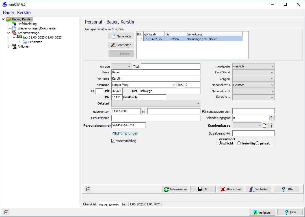
Task: Click the Bearbeiten button
Action: pyautogui.click(x=121, y=45)
